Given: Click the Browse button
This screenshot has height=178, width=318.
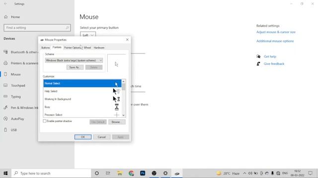Looking at the screenshot, I should pos(117,122).
